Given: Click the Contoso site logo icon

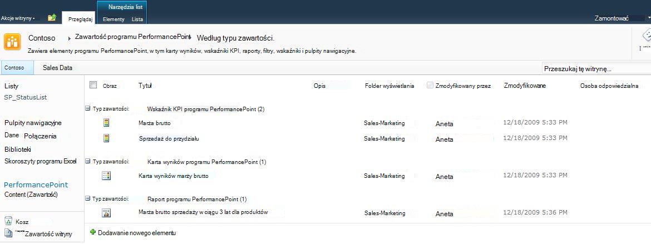Looking at the screenshot, I should 12,42.
